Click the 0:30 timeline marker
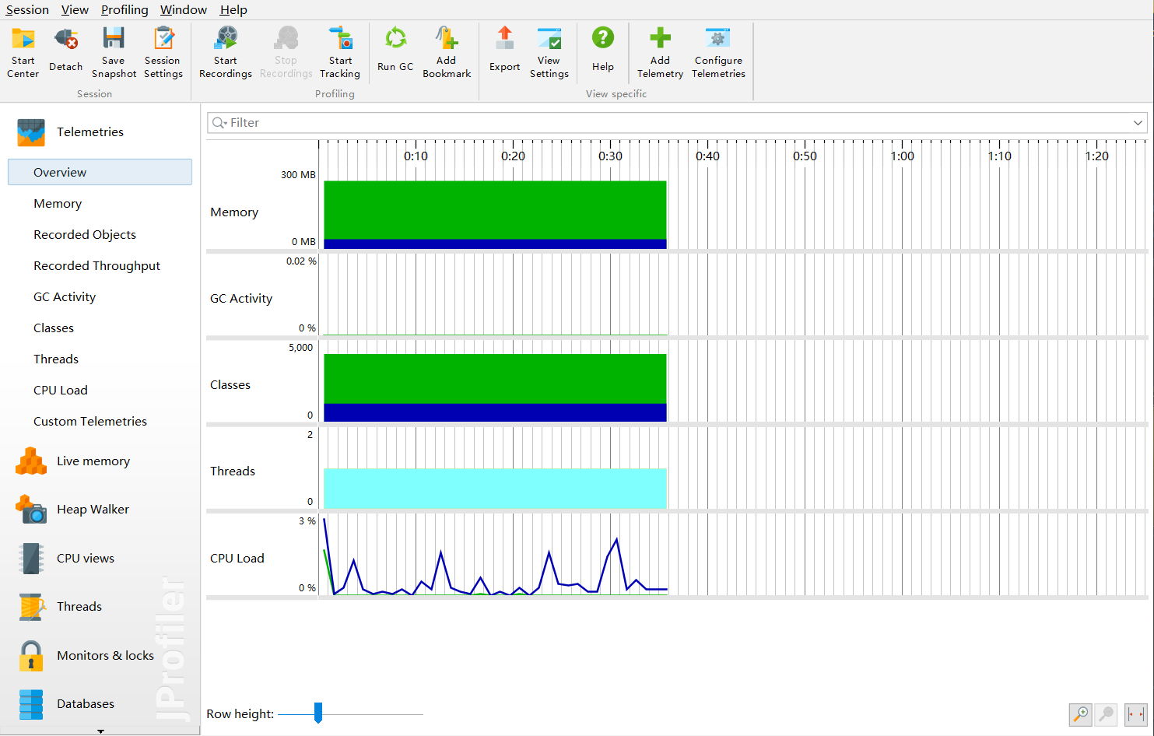This screenshot has height=736, width=1154. pos(610,156)
